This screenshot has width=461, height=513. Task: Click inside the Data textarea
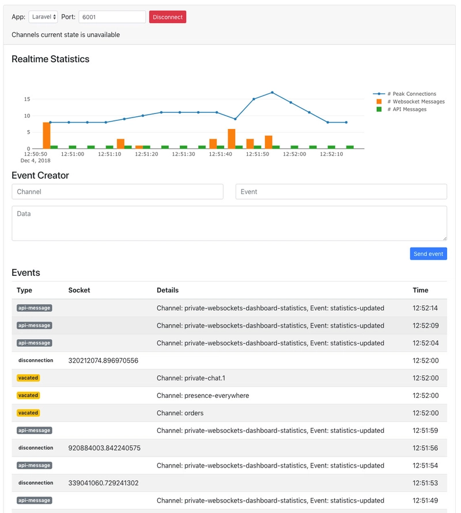pyautogui.click(x=229, y=223)
